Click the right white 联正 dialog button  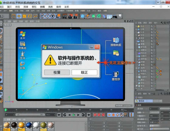[x=84, y=72]
